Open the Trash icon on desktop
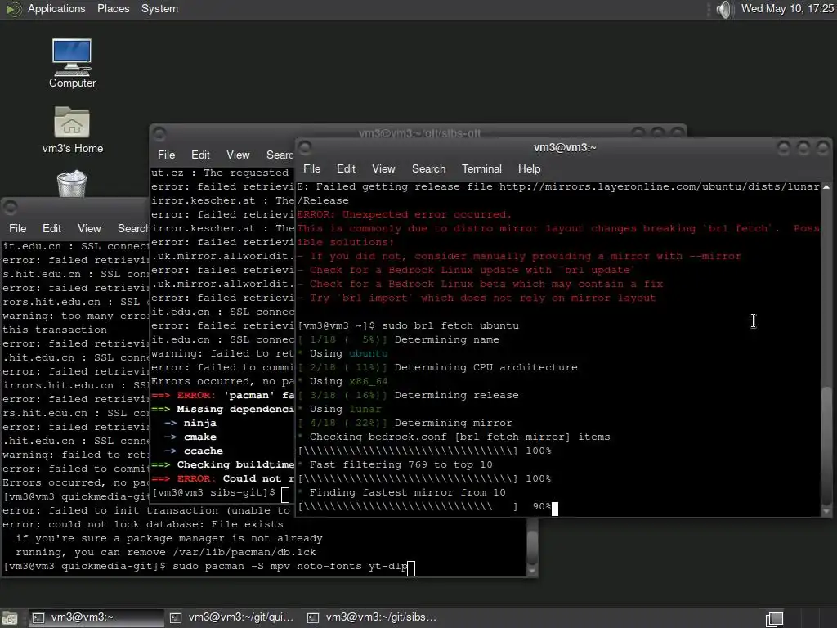The image size is (837, 628). click(x=72, y=183)
